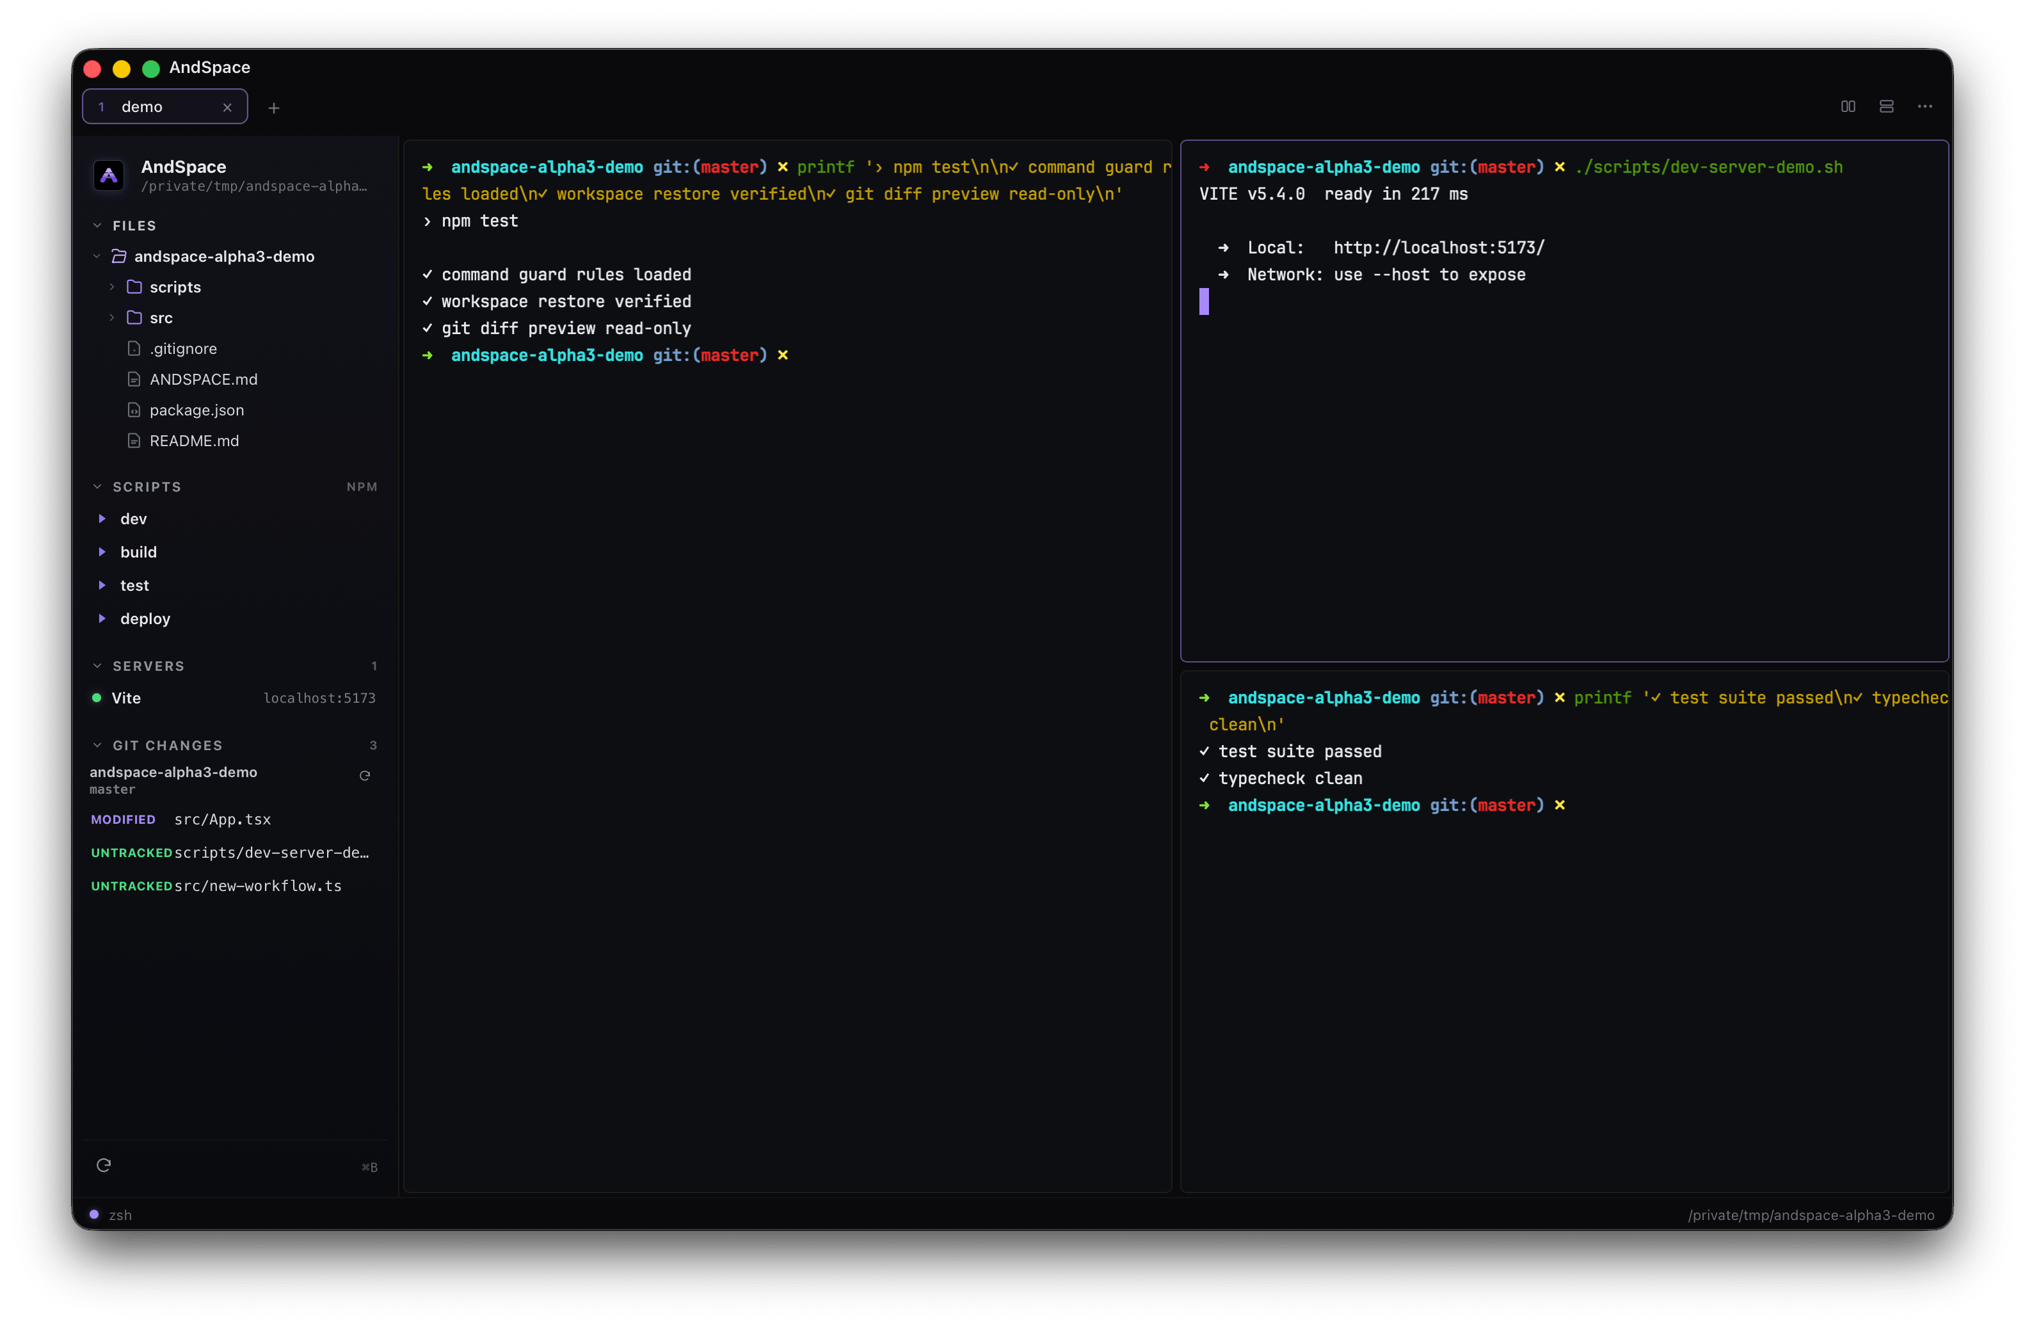Click the root andspace-alpha3-demo folder icon
2025x1325 pixels.
tap(119, 256)
